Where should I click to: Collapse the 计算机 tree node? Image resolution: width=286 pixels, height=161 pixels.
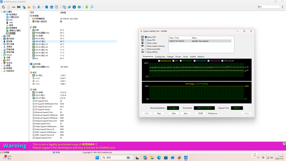(x=2, y=12)
